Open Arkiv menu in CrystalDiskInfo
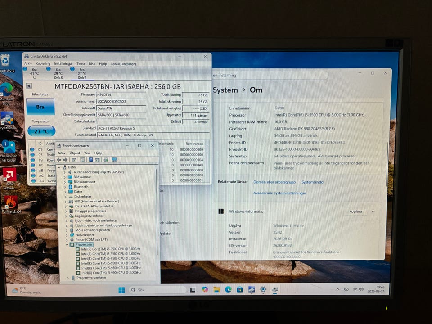 click(28, 63)
